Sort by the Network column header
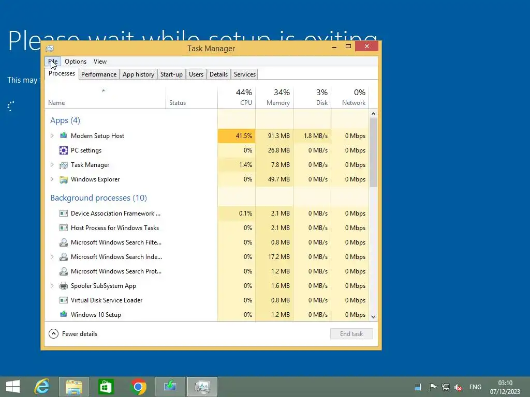The height and width of the screenshot is (397, 530). (x=350, y=98)
